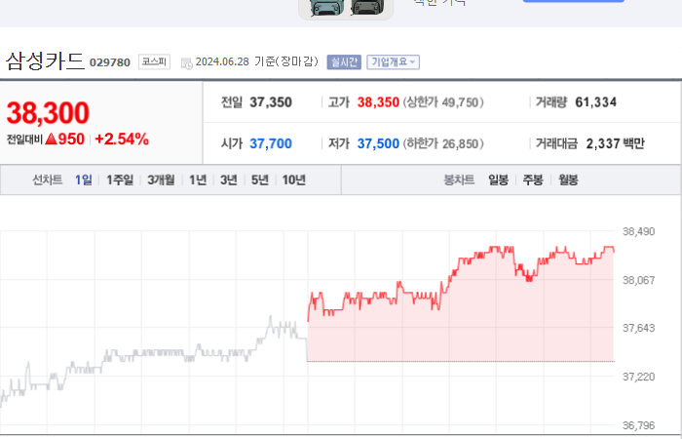Image resolution: width=682 pixels, height=439 pixels.
Task: Click y-axis label 38,067
Action: click(638, 281)
